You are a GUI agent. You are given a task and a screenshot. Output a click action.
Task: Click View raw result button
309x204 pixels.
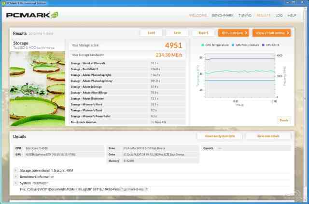(x=268, y=136)
